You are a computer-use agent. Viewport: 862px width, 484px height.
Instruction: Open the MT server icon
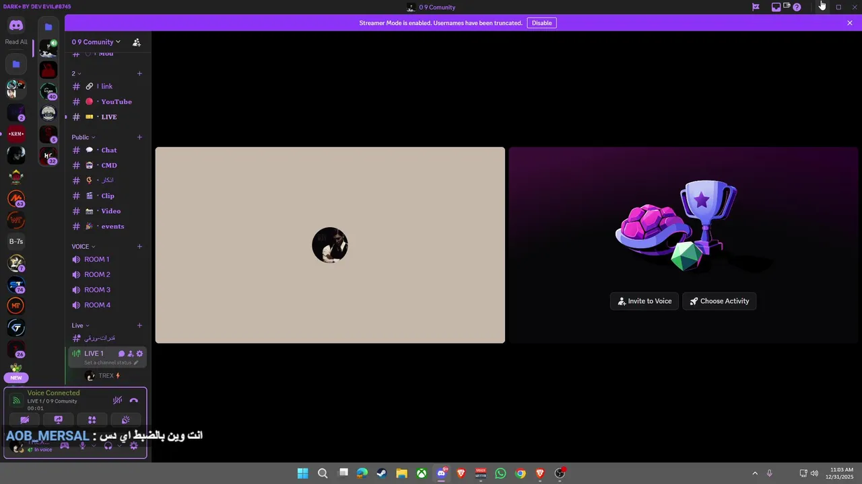(x=16, y=306)
